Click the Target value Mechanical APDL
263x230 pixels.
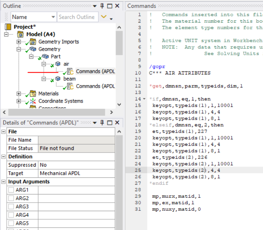76,173
